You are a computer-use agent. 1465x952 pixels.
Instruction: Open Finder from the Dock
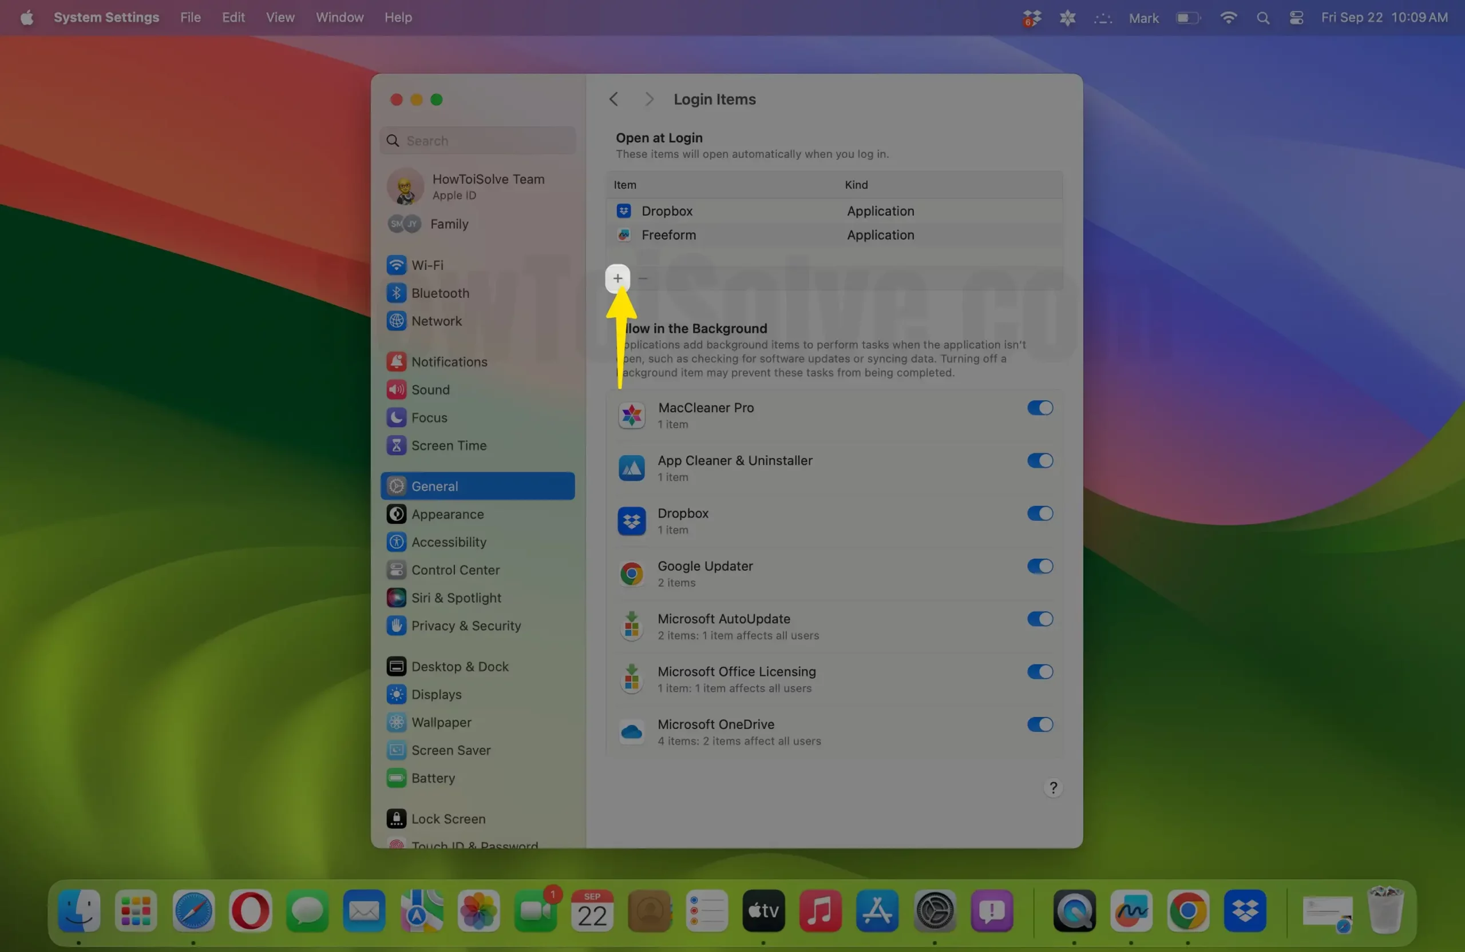79,910
